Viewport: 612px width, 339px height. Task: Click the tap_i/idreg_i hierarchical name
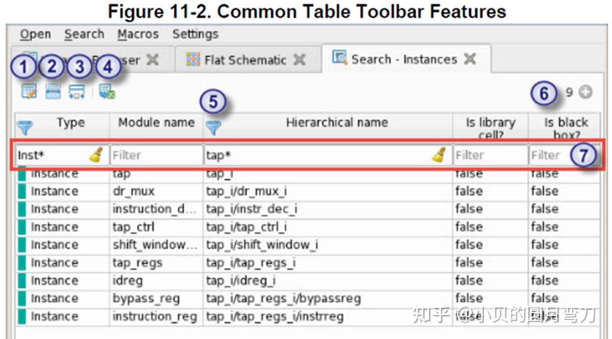(240, 280)
